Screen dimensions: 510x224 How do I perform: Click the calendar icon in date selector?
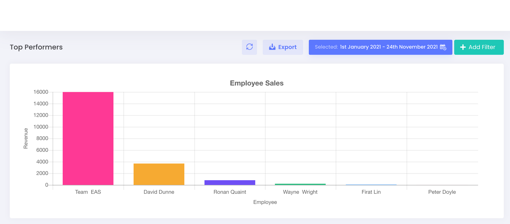443,47
